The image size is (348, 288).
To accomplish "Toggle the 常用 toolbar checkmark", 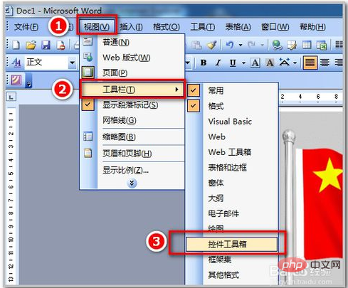I will tap(194, 90).
